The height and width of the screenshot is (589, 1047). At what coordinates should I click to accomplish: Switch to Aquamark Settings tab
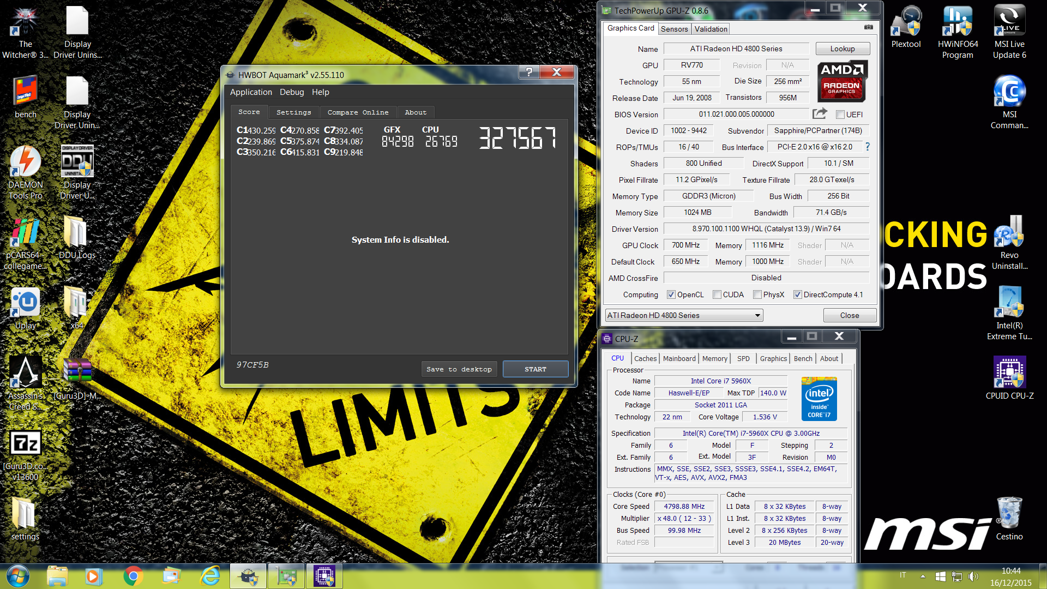[293, 112]
